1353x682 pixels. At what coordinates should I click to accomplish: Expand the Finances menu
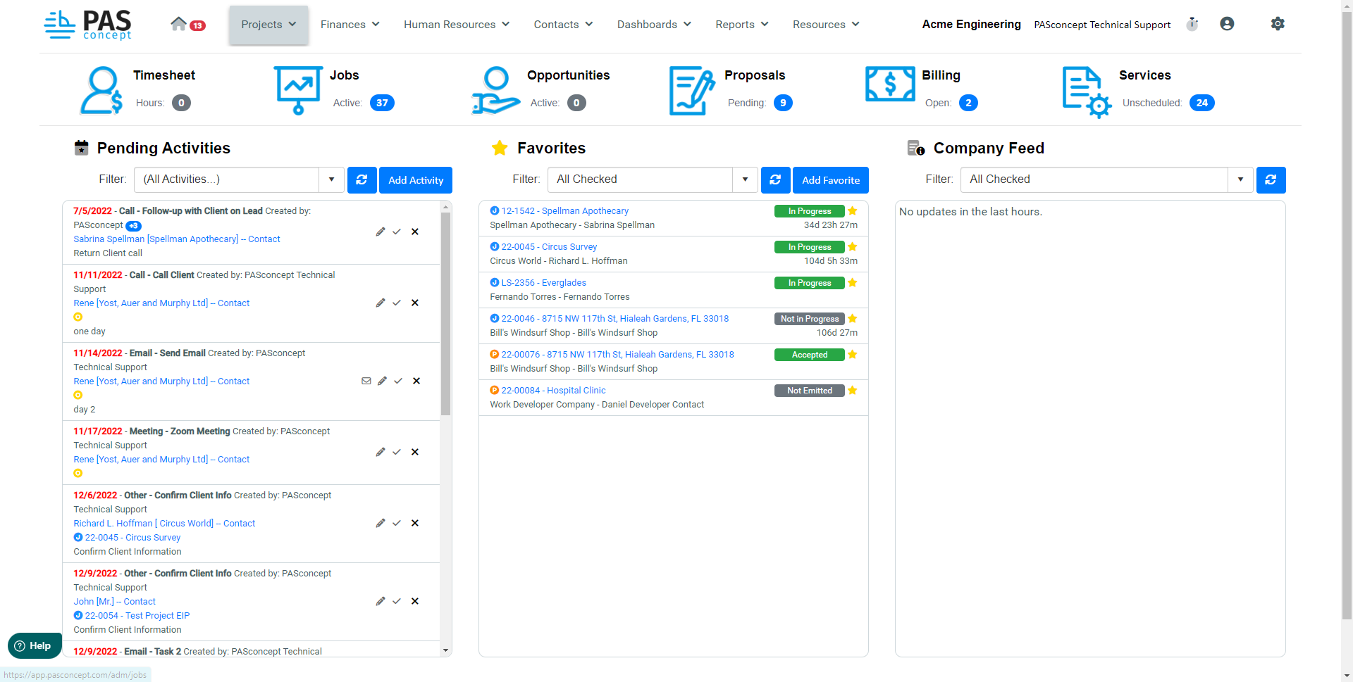tap(350, 25)
